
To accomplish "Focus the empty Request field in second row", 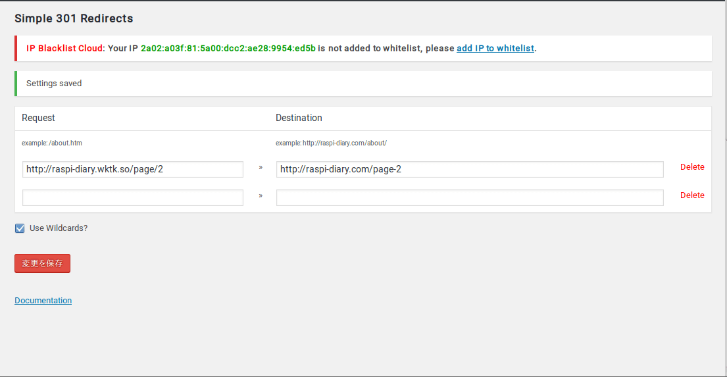I will pyautogui.click(x=133, y=197).
